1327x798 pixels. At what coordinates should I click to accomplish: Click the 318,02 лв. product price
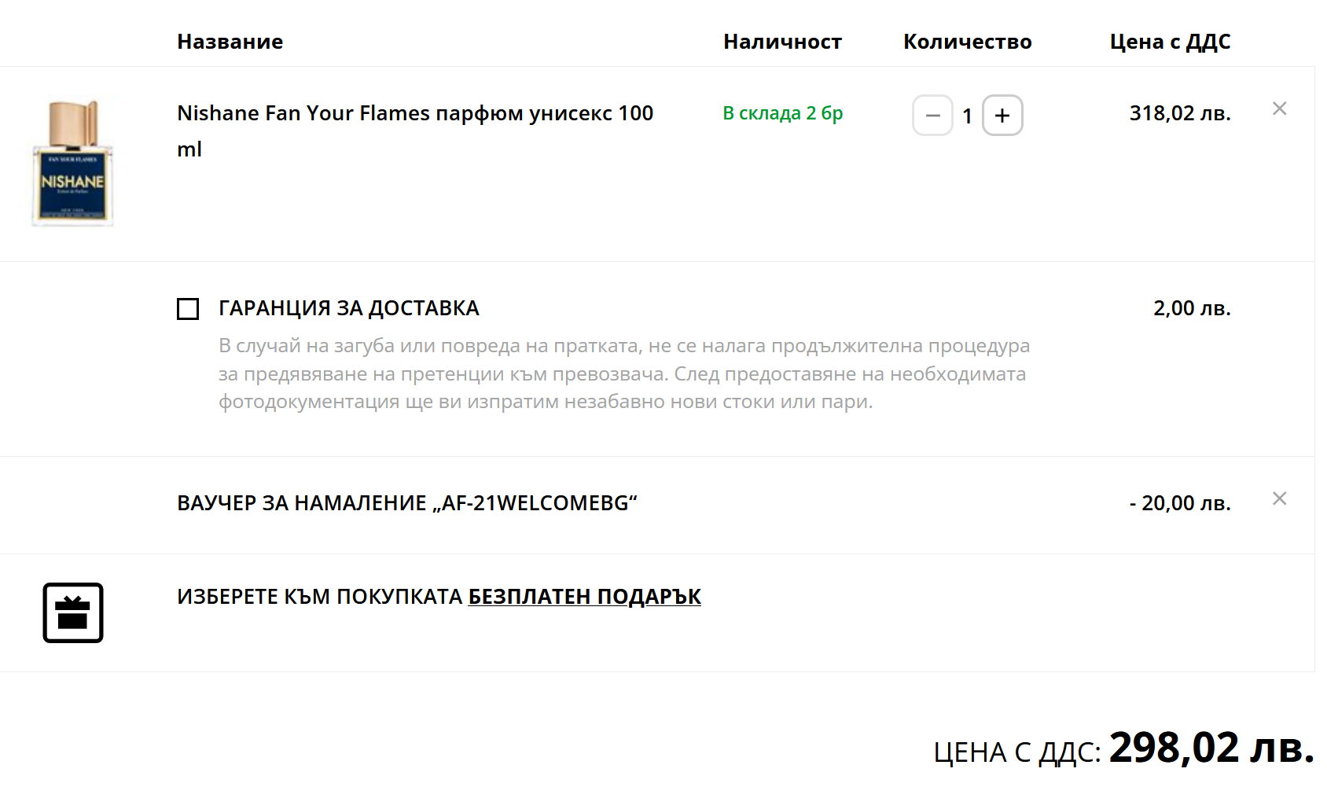(1179, 113)
